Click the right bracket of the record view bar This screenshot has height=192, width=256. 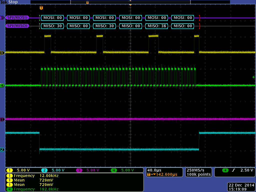pyautogui.click(x=190, y=2)
